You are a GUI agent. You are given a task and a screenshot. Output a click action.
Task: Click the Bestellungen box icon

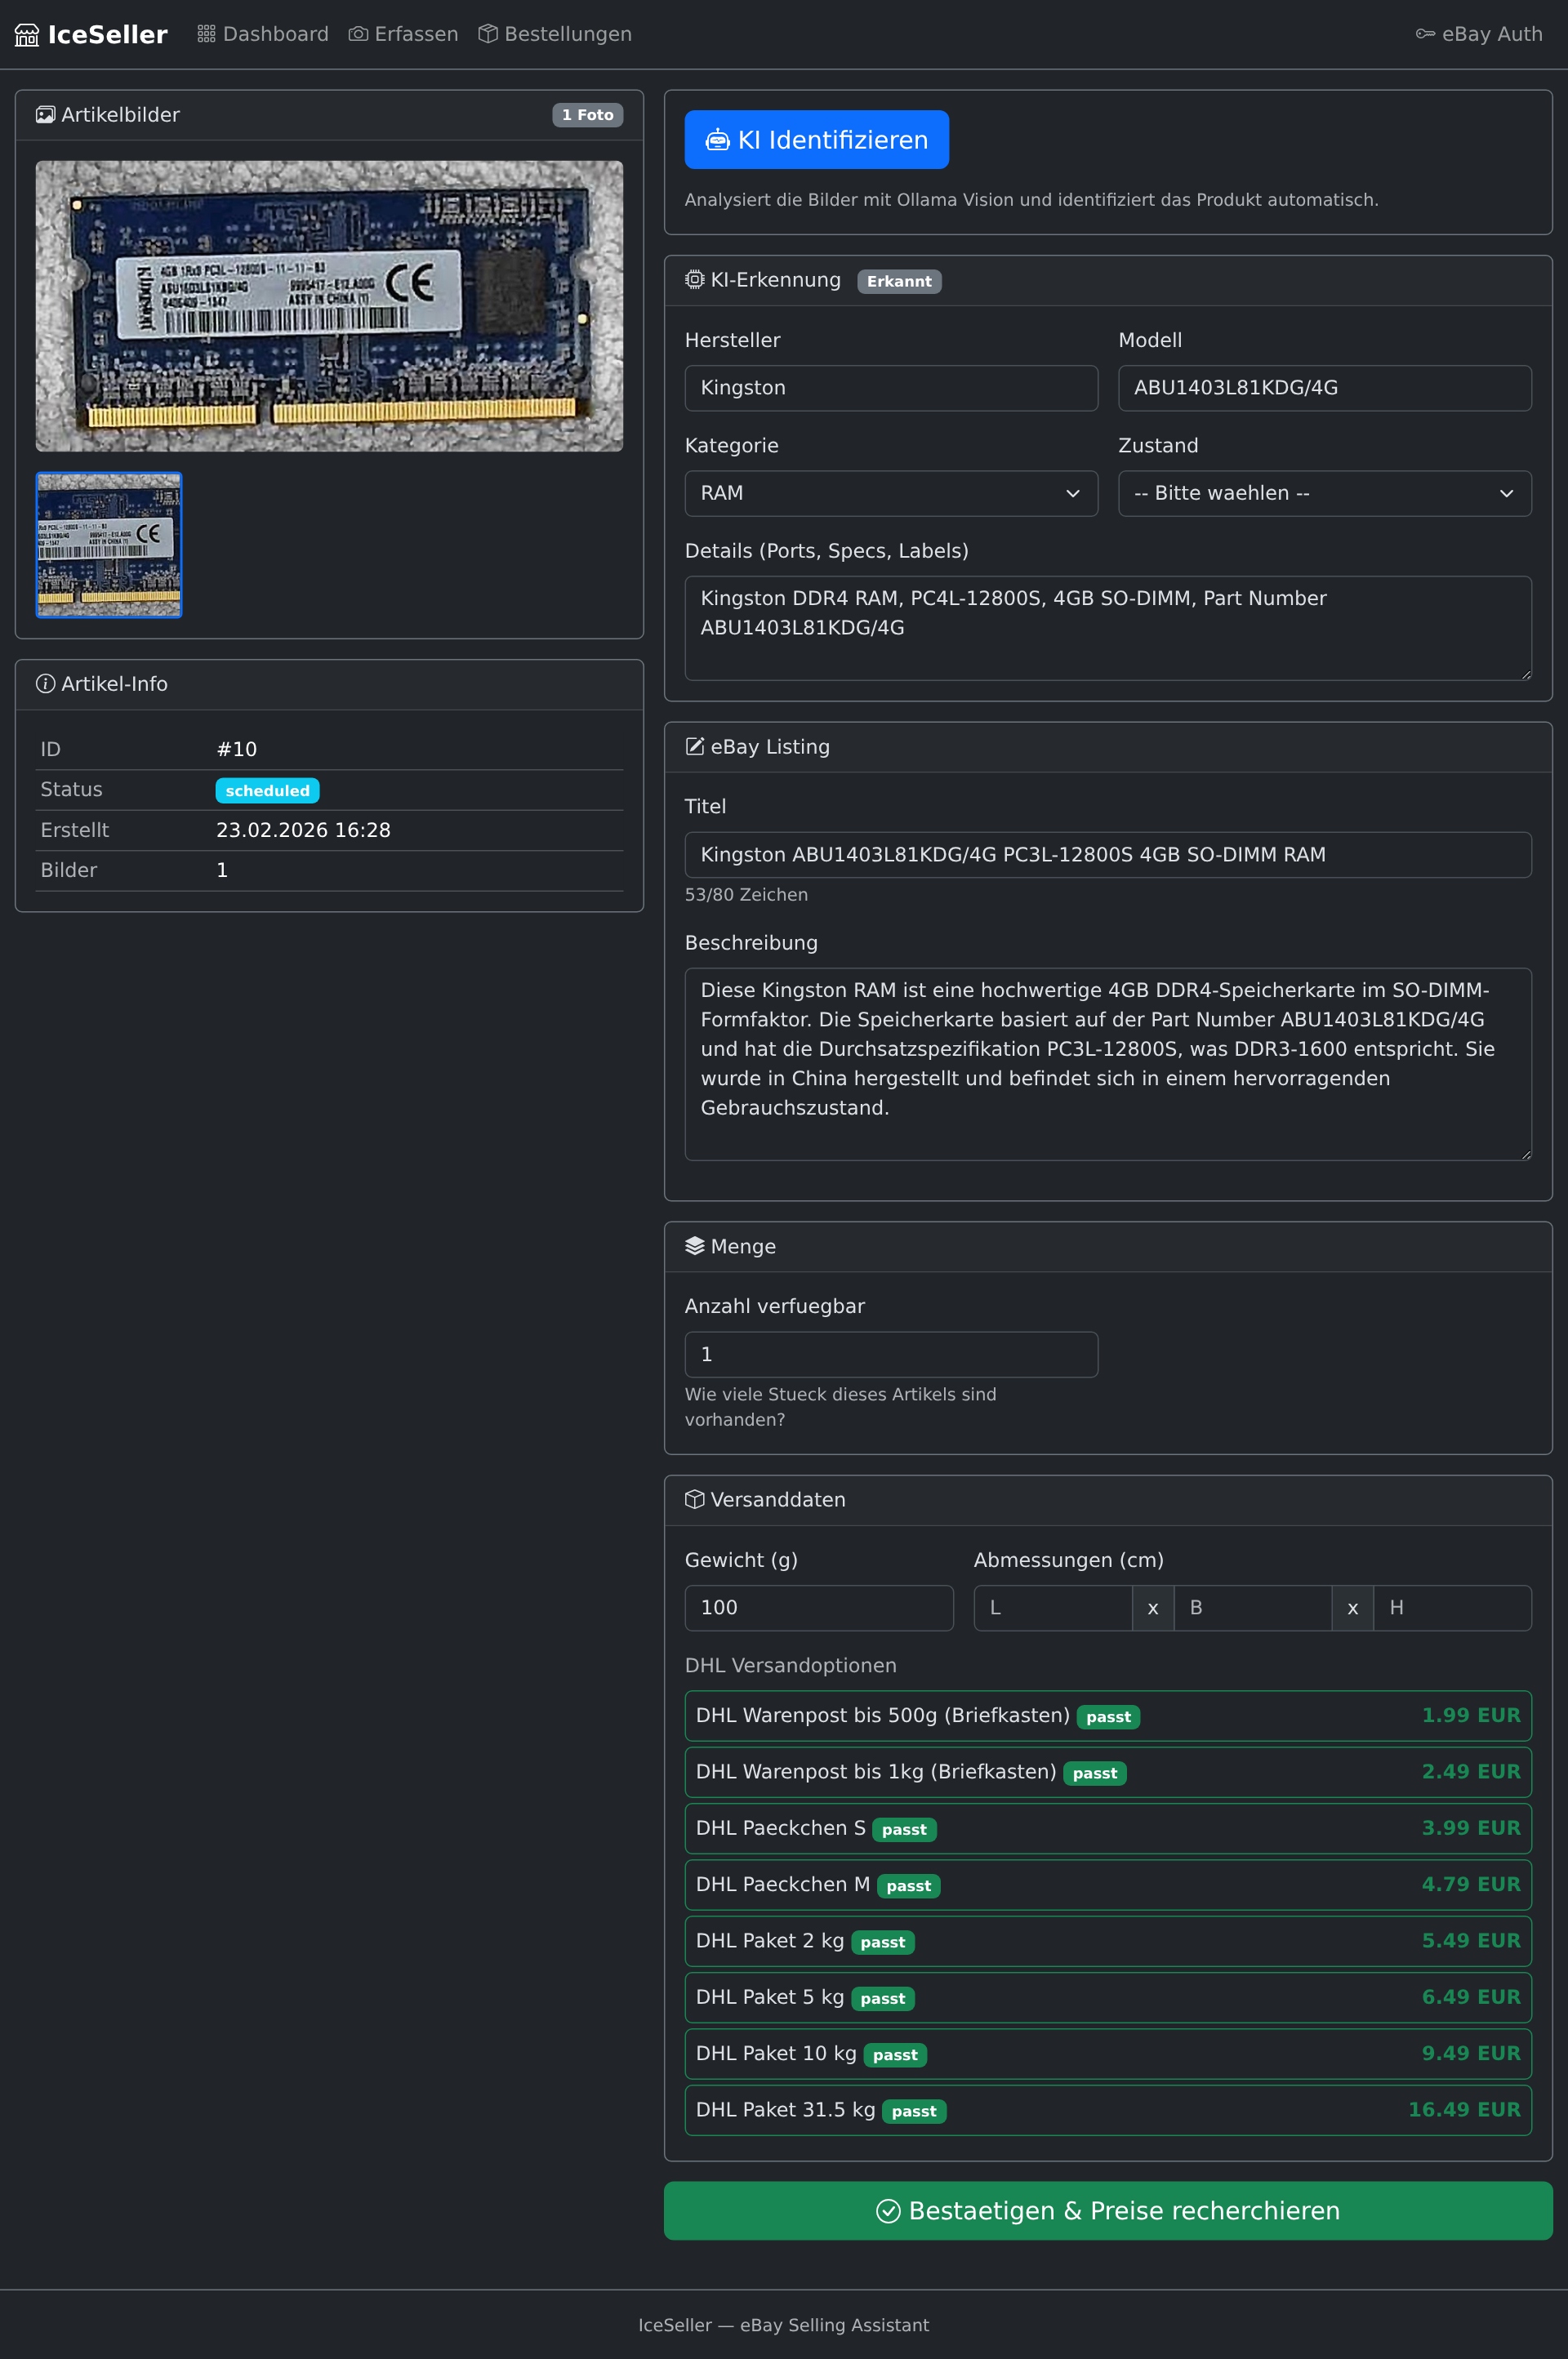(488, 34)
